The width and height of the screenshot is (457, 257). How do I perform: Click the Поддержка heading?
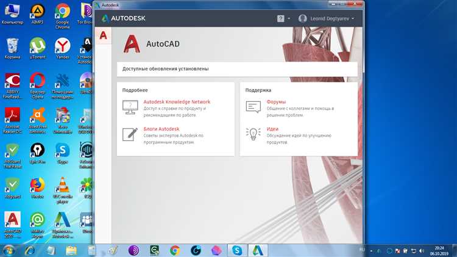258,90
